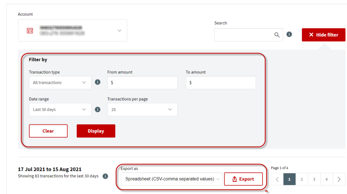
Task: Expand the Date range dropdown
Action: pos(60,109)
